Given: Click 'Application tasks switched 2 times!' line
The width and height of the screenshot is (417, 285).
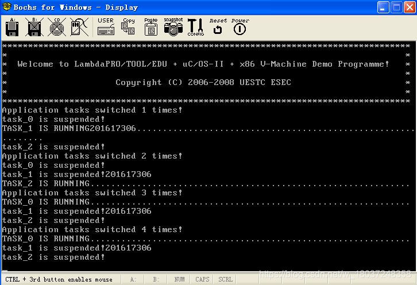Looking at the screenshot, I should [92, 156].
